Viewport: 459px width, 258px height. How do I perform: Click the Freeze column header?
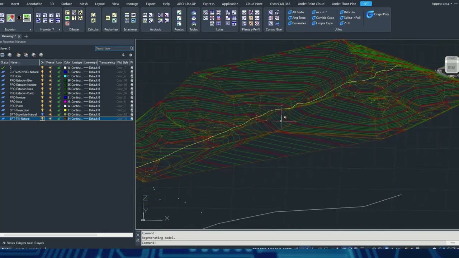tap(50, 62)
